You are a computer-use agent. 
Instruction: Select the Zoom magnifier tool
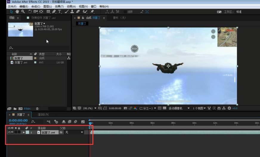23,12
